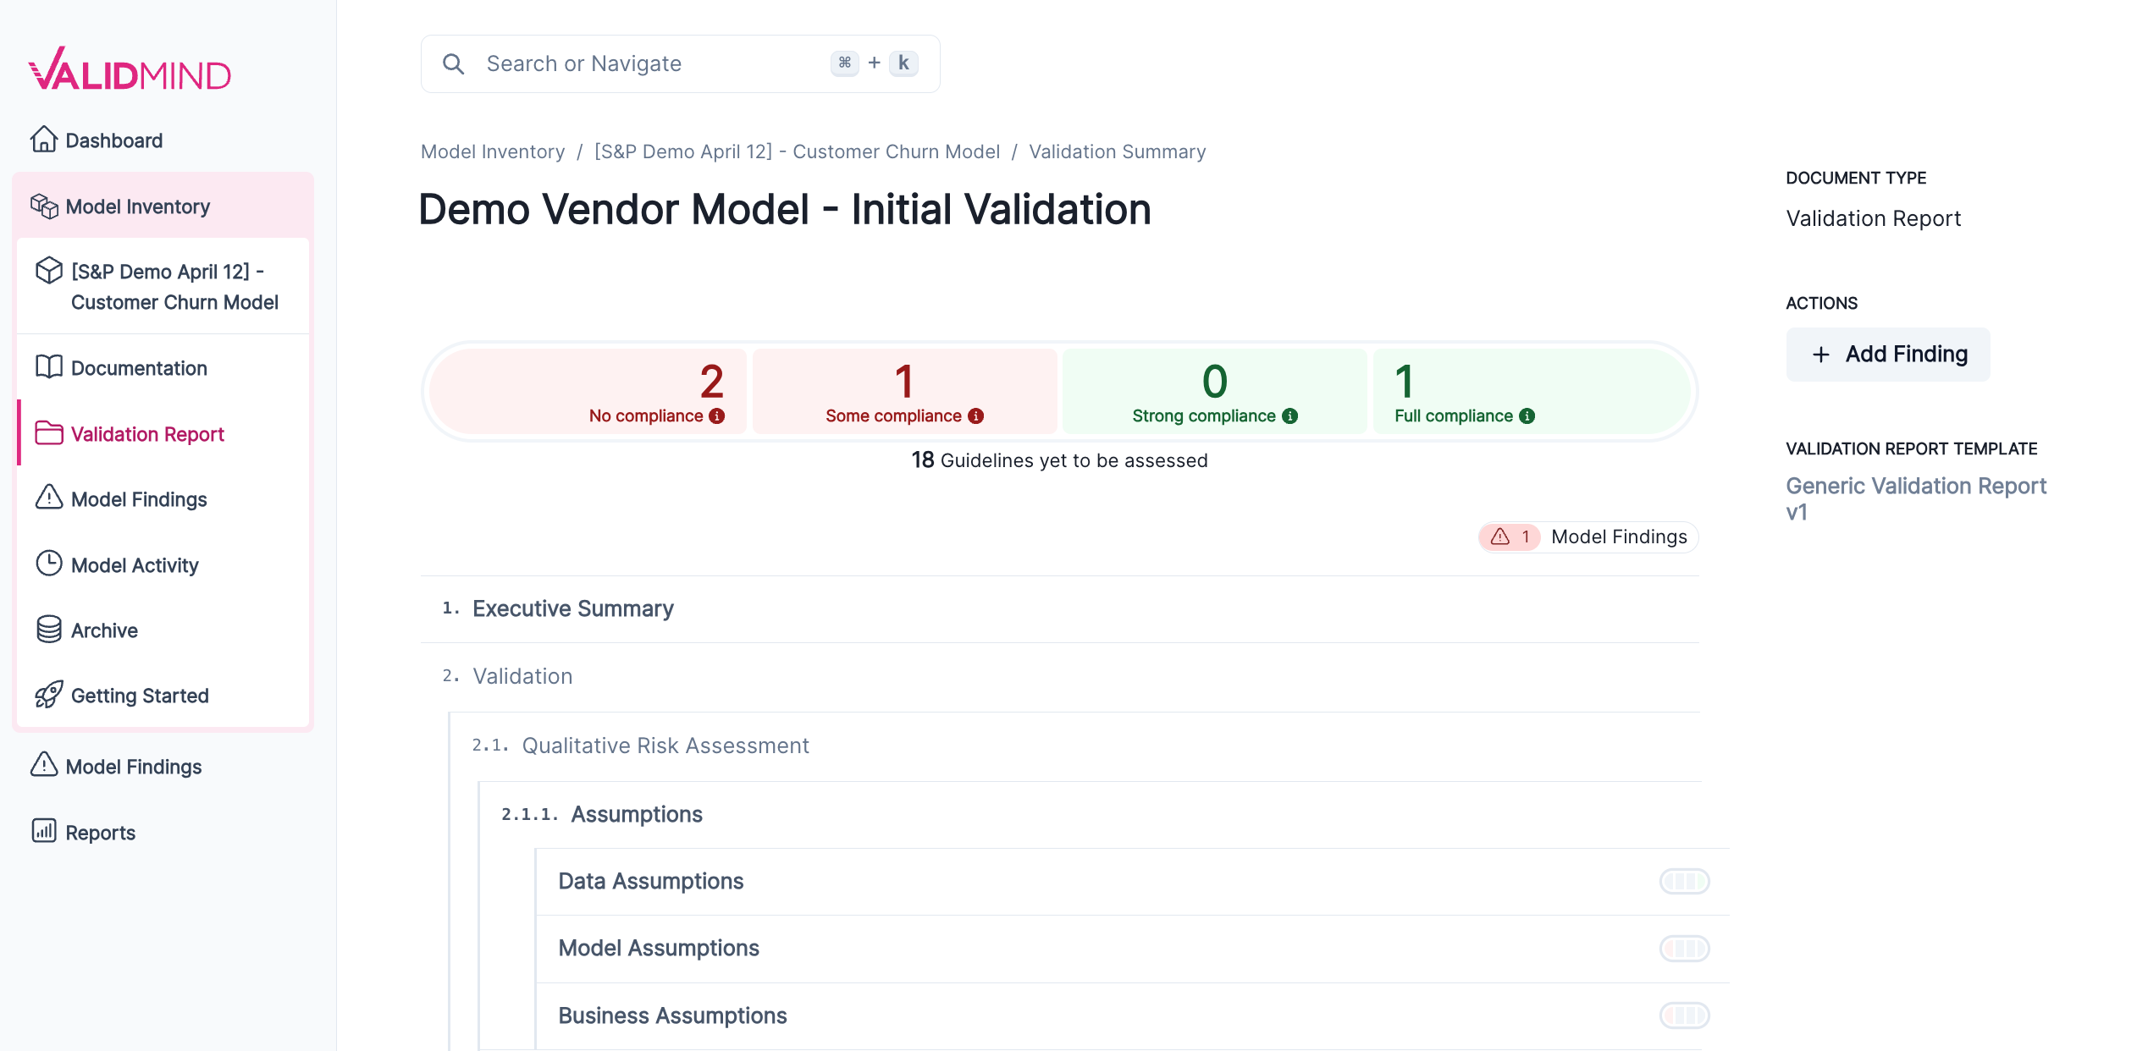Click inside the Search or Navigate field
Viewport: 2148px width, 1051px height.
pos(635,63)
